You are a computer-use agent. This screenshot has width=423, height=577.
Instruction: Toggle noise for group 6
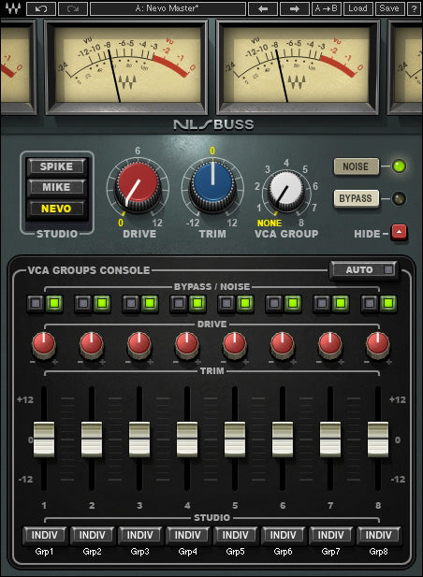click(293, 303)
